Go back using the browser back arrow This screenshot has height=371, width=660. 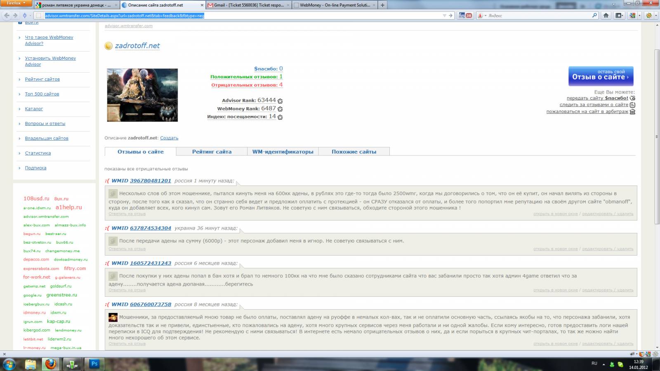click(7, 15)
